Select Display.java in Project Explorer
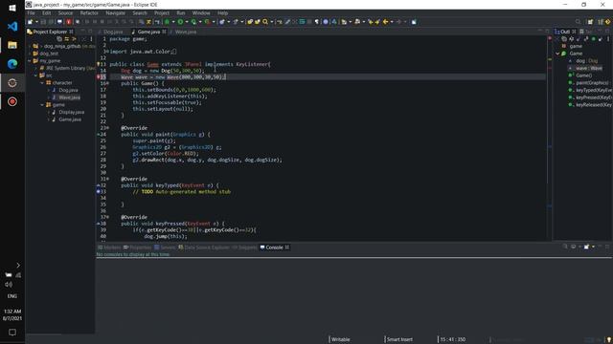Screen dimensions: 613x344 point(71,113)
